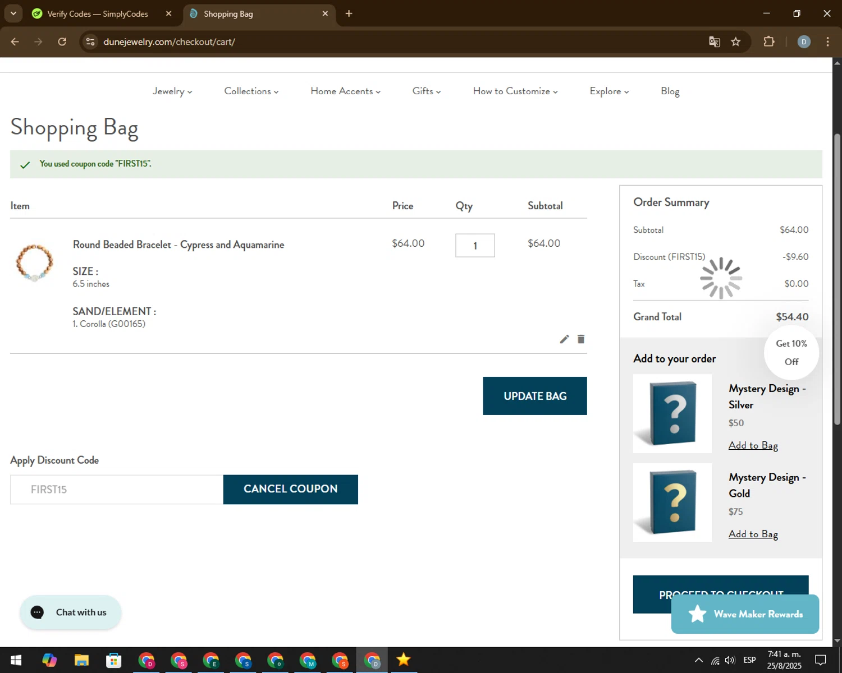Open the yellow star app in taskbar
This screenshot has width=842, height=673.
pyautogui.click(x=403, y=660)
